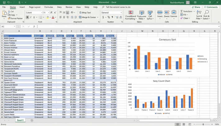Click the Merge & Center icon
Image resolution: width=221 pixels, height=126 pixels.
(x=80, y=17)
